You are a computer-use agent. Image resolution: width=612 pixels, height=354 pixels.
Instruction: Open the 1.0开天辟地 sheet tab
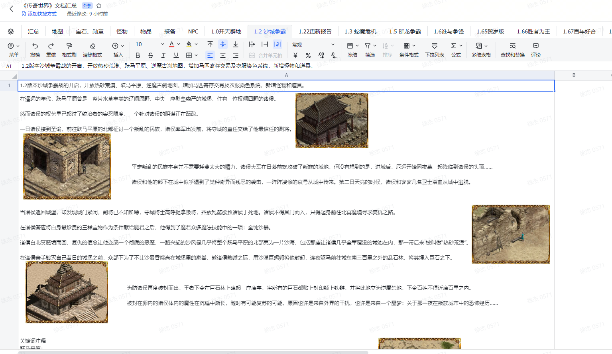[x=226, y=31]
